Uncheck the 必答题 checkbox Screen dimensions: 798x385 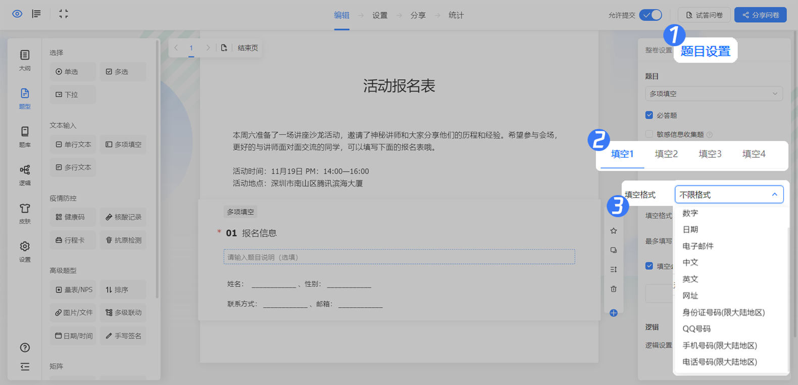pos(649,115)
